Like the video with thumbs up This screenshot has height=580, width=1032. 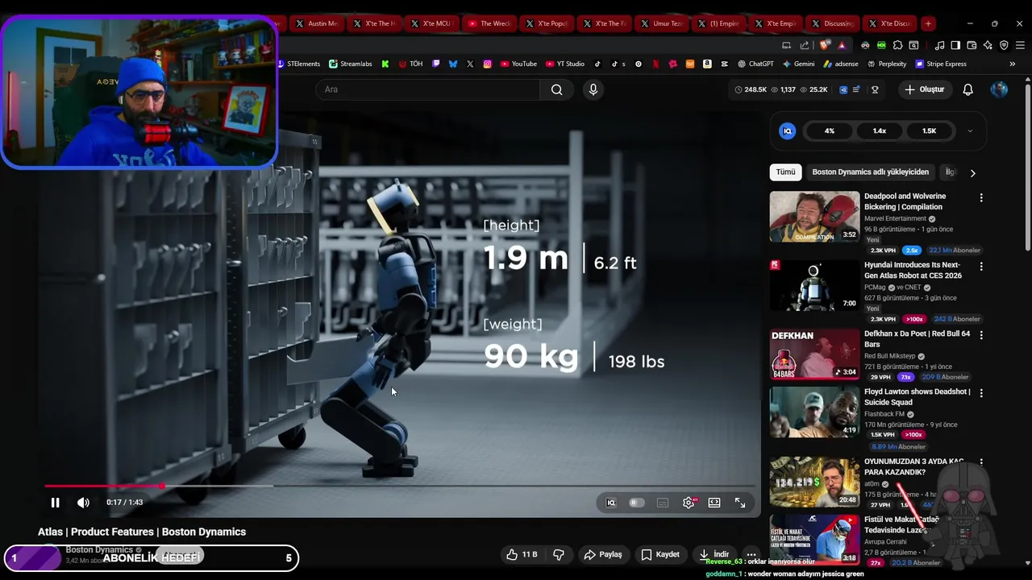click(521, 554)
